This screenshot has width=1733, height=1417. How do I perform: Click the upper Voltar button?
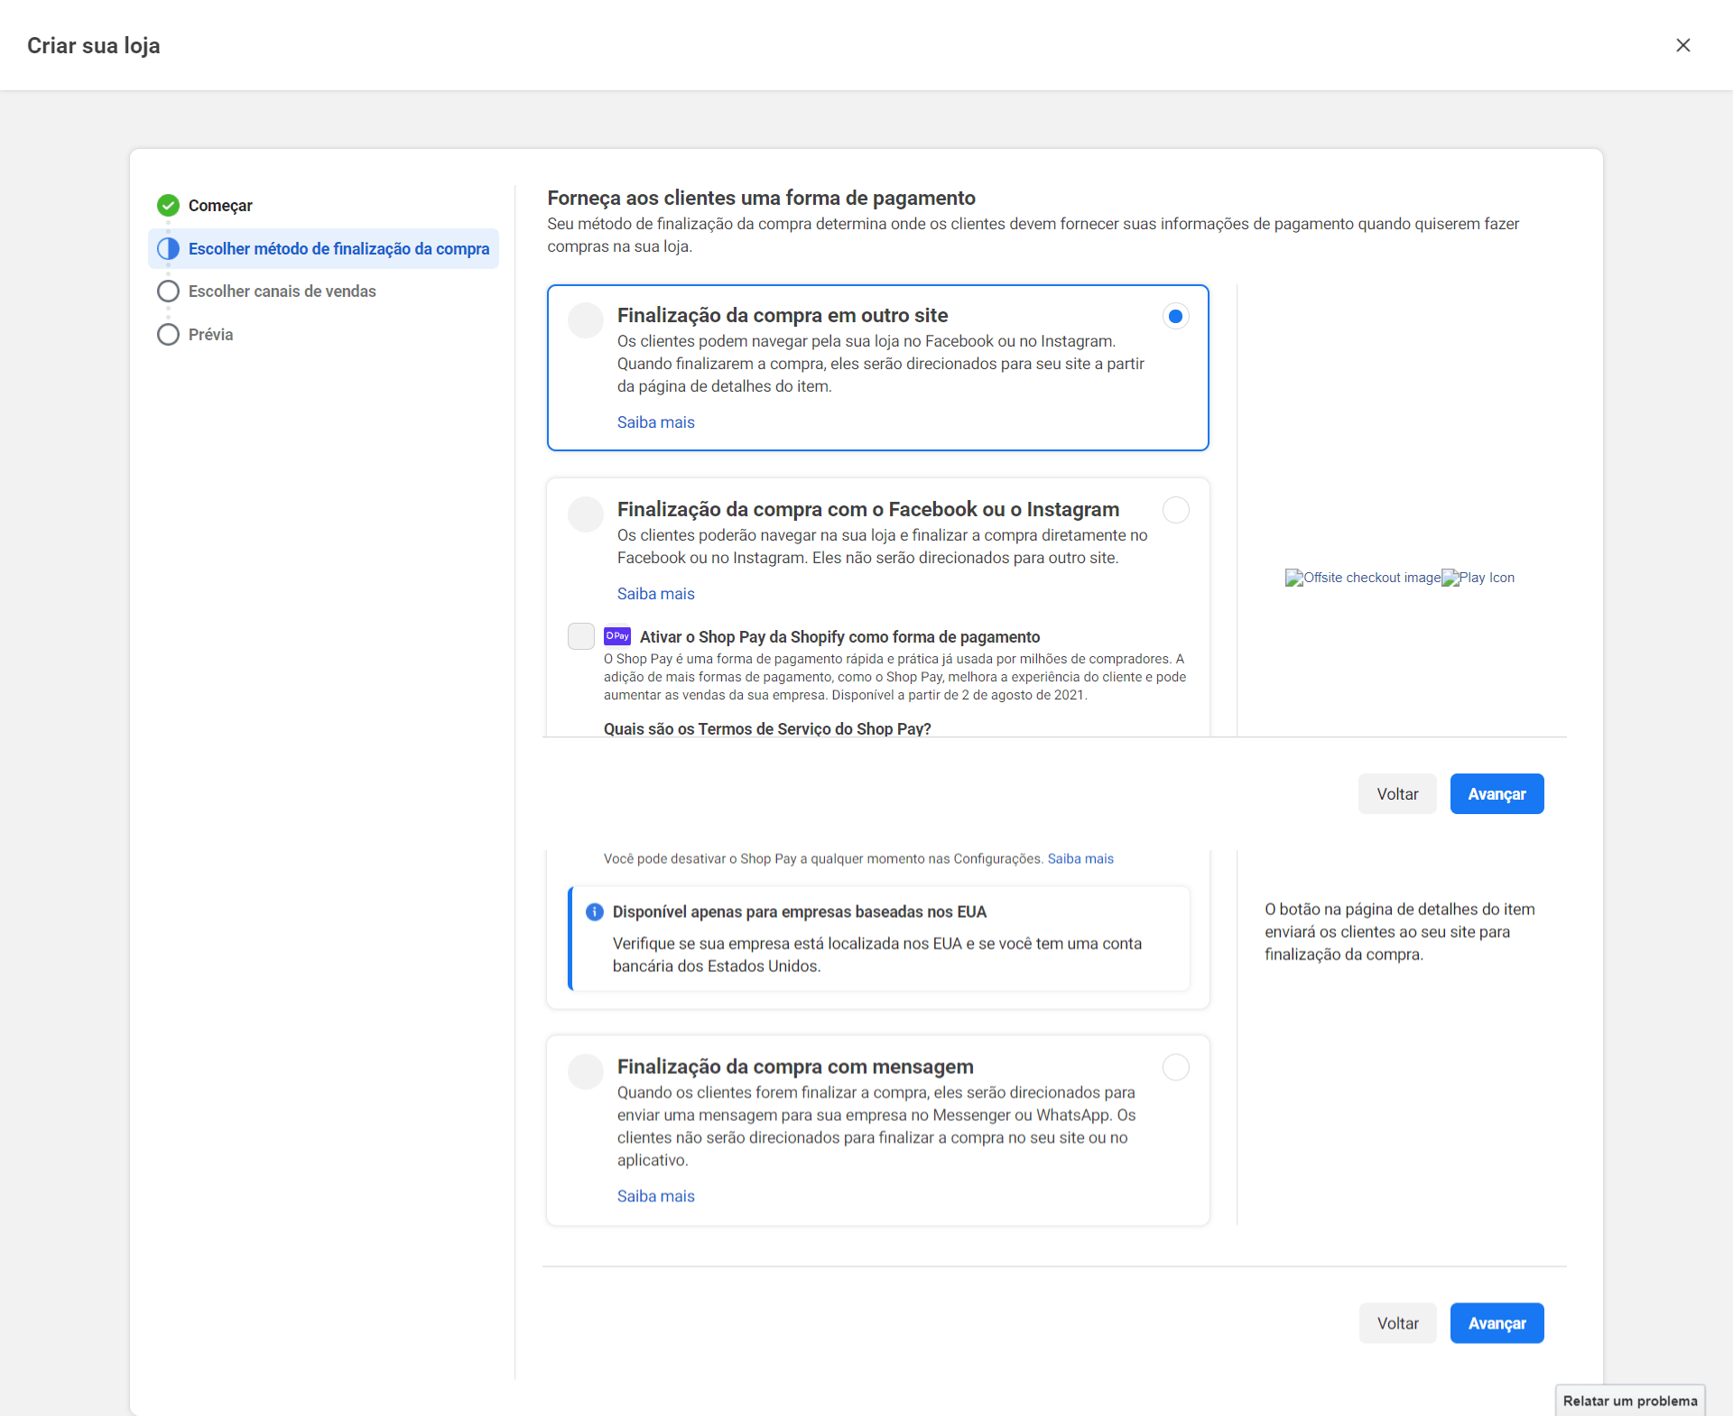[1397, 794]
